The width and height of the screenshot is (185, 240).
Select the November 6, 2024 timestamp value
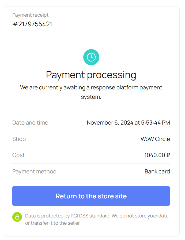(x=128, y=123)
